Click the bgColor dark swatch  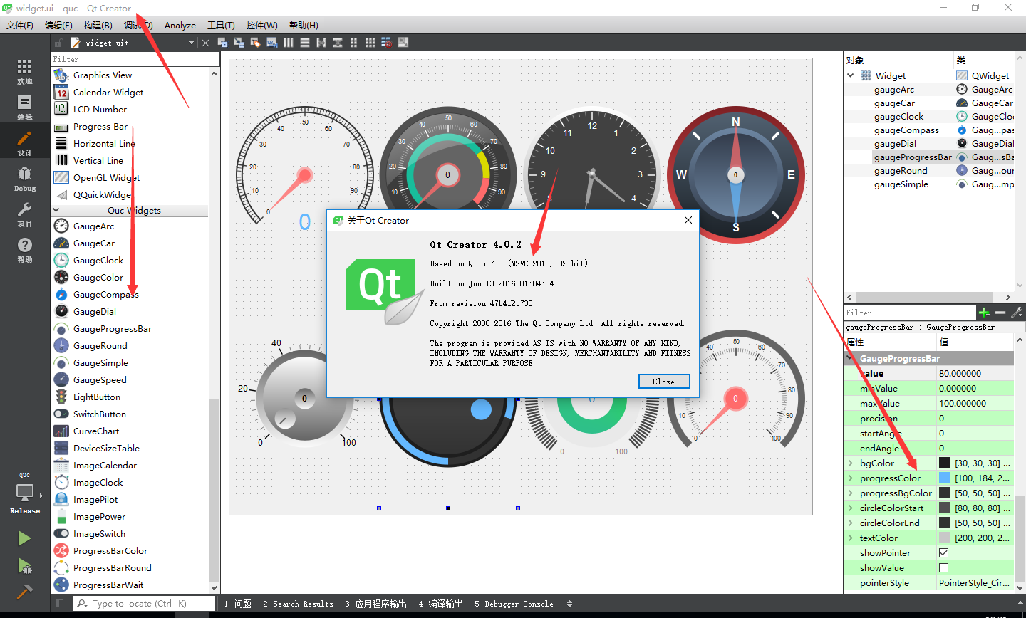pos(945,463)
